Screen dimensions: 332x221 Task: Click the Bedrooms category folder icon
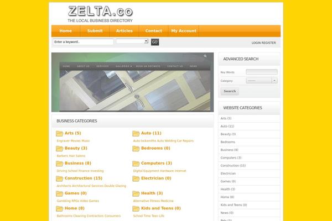coord(136,149)
